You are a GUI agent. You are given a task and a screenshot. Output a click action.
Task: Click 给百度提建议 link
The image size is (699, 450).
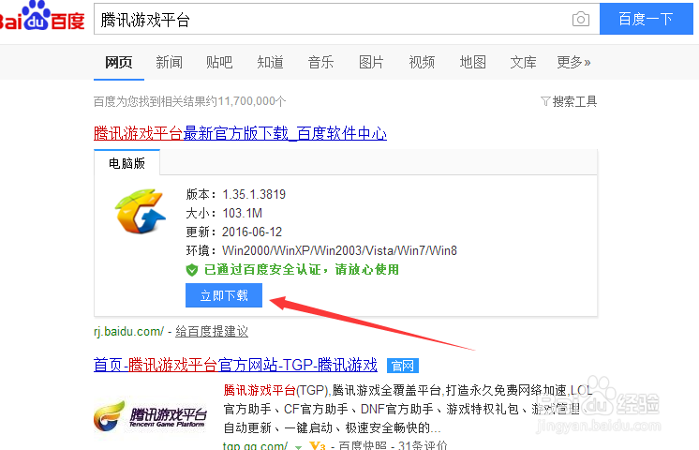click(212, 331)
